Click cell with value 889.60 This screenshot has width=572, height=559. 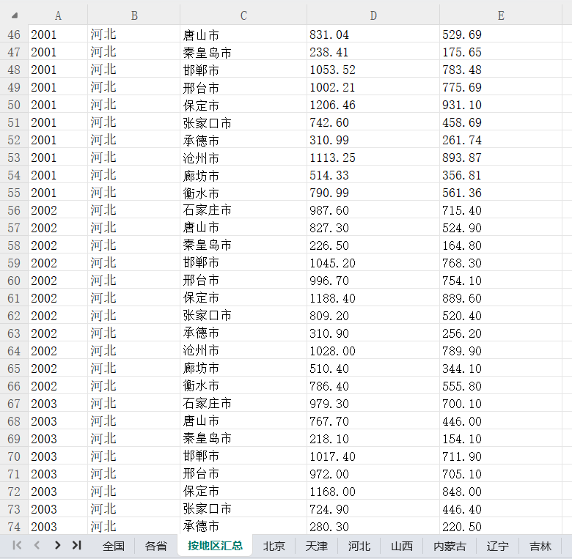501,297
